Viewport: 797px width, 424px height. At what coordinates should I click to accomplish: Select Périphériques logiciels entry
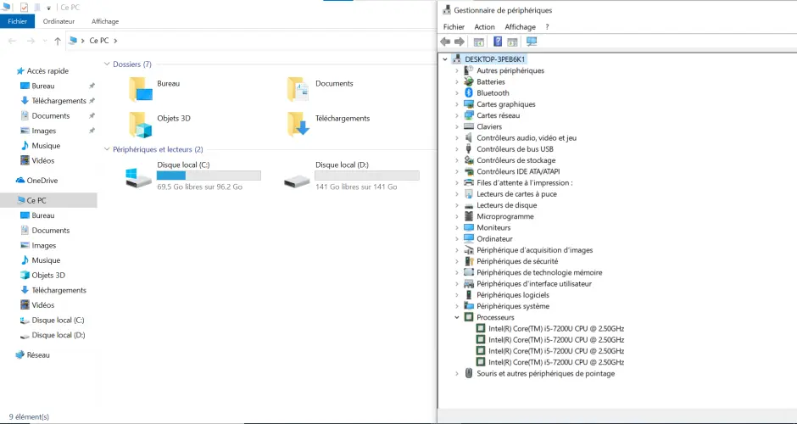(x=513, y=295)
